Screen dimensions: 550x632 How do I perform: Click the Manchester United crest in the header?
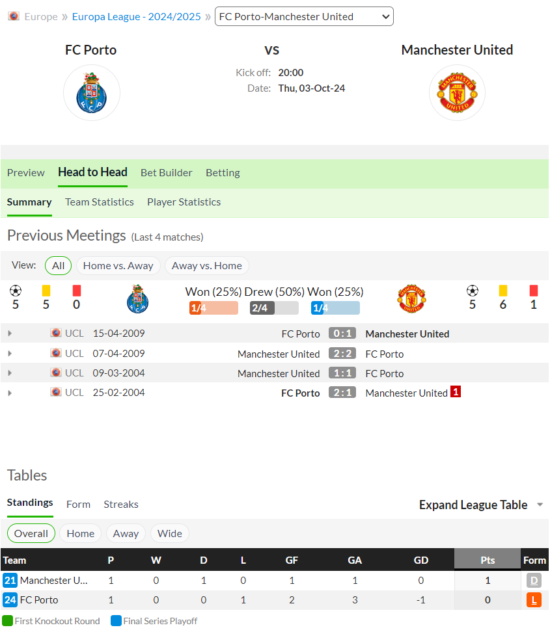[x=457, y=93]
